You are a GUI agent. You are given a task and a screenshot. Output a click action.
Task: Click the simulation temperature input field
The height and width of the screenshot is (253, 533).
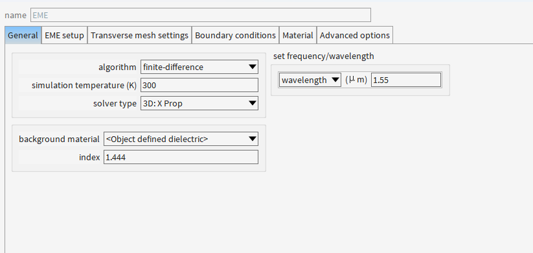[199, 85]
